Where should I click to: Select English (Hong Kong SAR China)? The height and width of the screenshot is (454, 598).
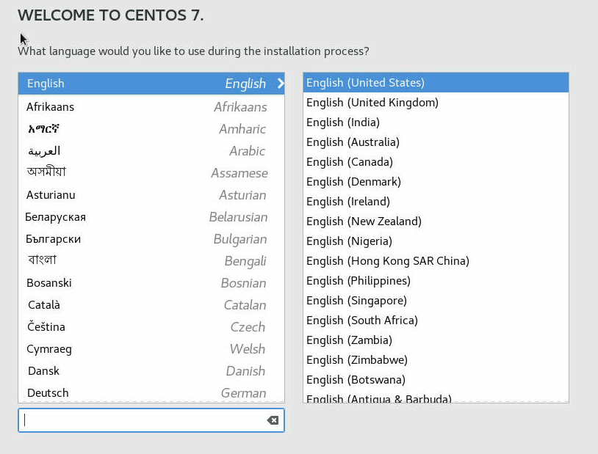pyautogui.click(x=436, y=261)
